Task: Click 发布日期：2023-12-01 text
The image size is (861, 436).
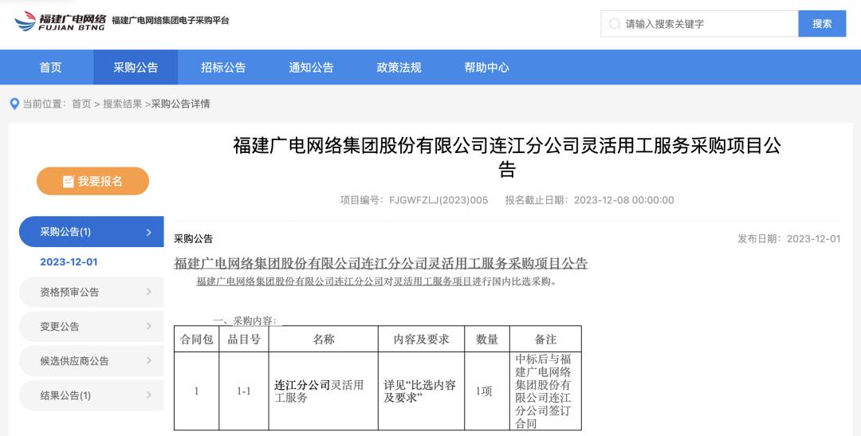Action: coord(788,239)
